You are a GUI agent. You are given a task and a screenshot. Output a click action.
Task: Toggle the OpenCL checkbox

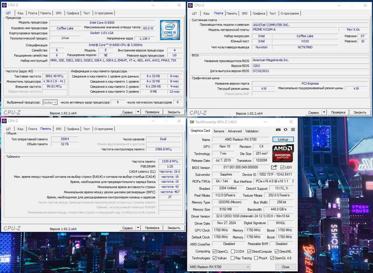(214, 252)
